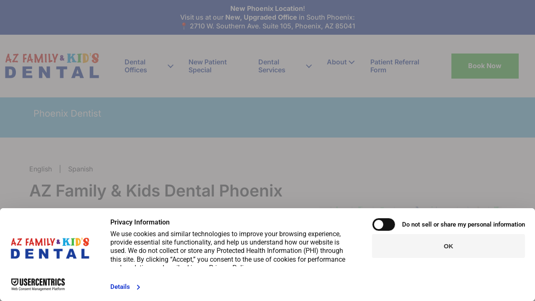The image size is (535, 301).
Task: Click the location pin icon in the banner
Action: [x=183, y=26]
